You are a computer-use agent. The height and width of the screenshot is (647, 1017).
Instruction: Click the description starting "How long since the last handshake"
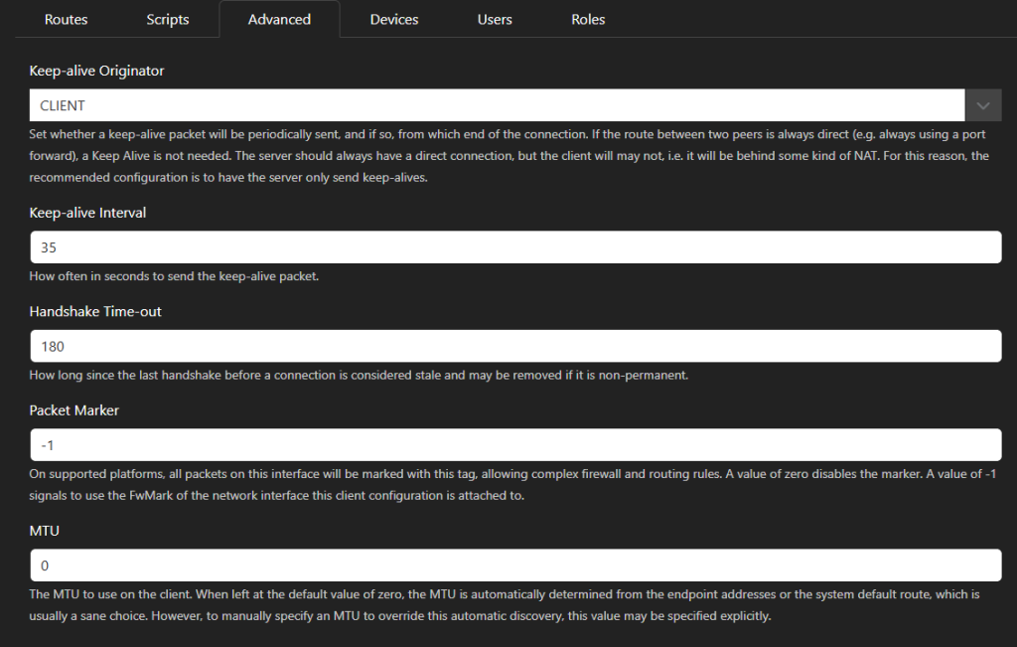[359, 375]
